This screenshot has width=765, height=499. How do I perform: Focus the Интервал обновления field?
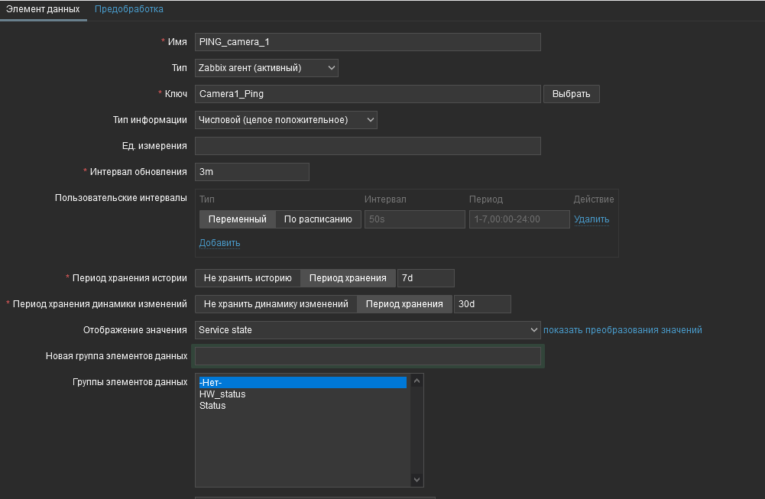[251, 172]
